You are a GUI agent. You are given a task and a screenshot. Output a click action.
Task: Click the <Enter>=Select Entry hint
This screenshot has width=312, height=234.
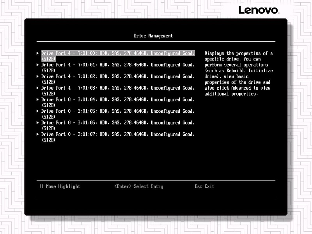point(138,186)
